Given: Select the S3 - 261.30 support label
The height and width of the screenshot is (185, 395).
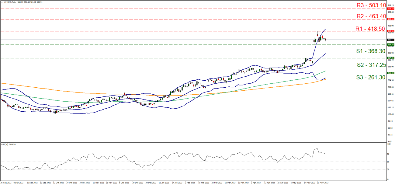Looking at the screenshot, I should pos(370,78).
